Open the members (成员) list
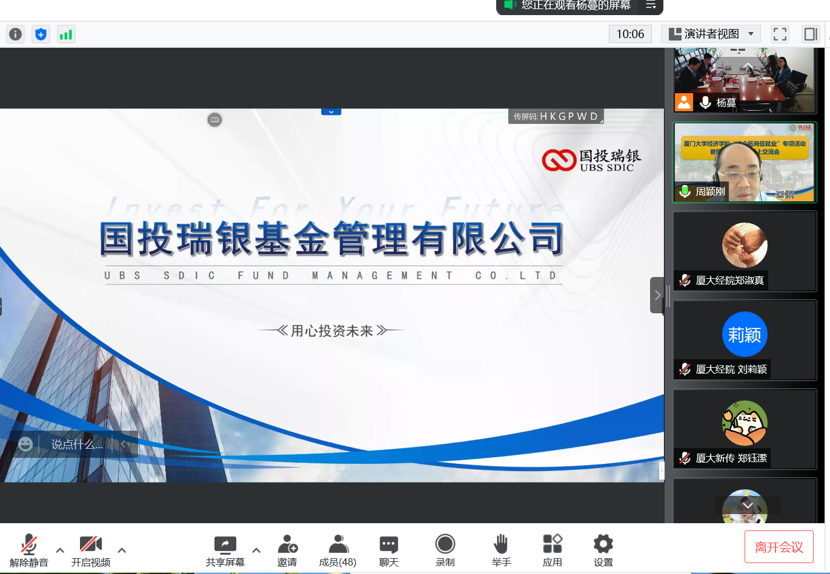 [337, 550]
